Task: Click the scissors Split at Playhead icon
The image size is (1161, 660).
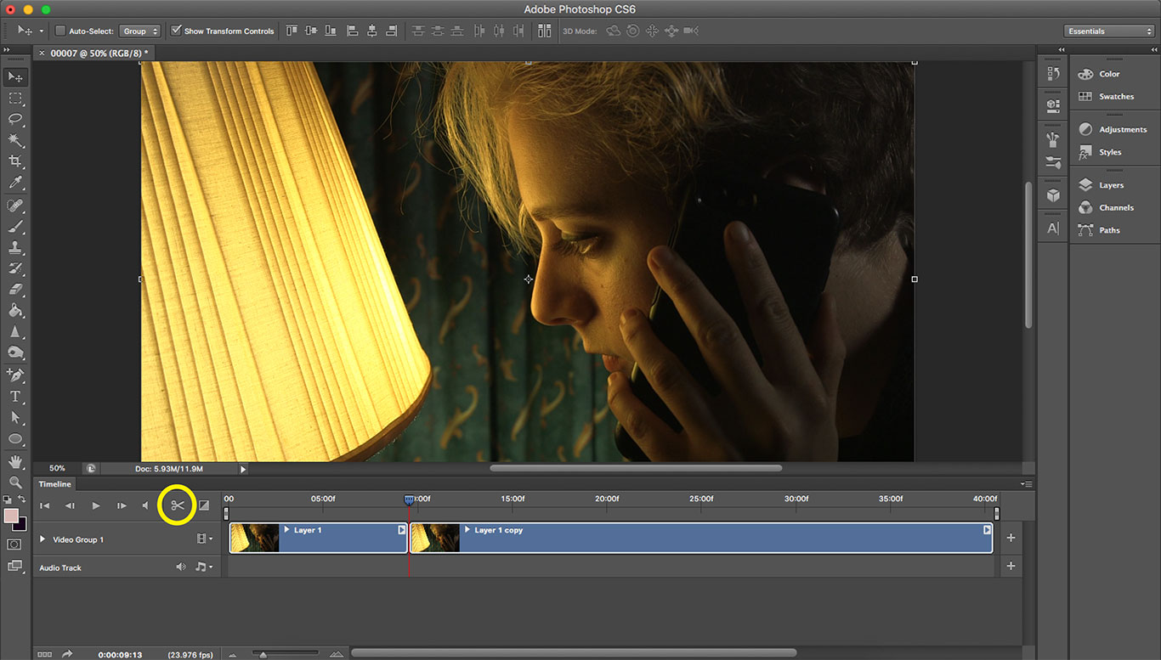Action: pos(178,505)
